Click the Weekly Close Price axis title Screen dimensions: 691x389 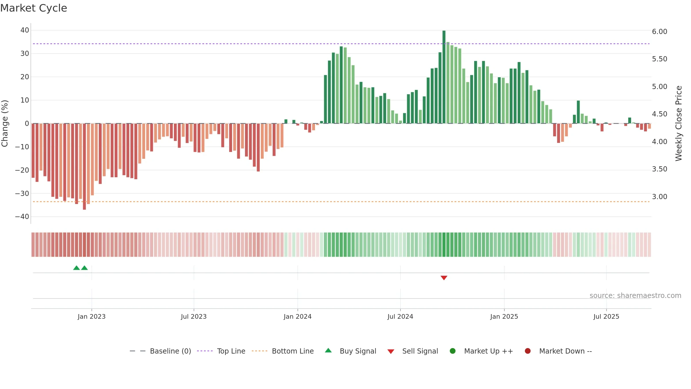click(x=679, y=123)
